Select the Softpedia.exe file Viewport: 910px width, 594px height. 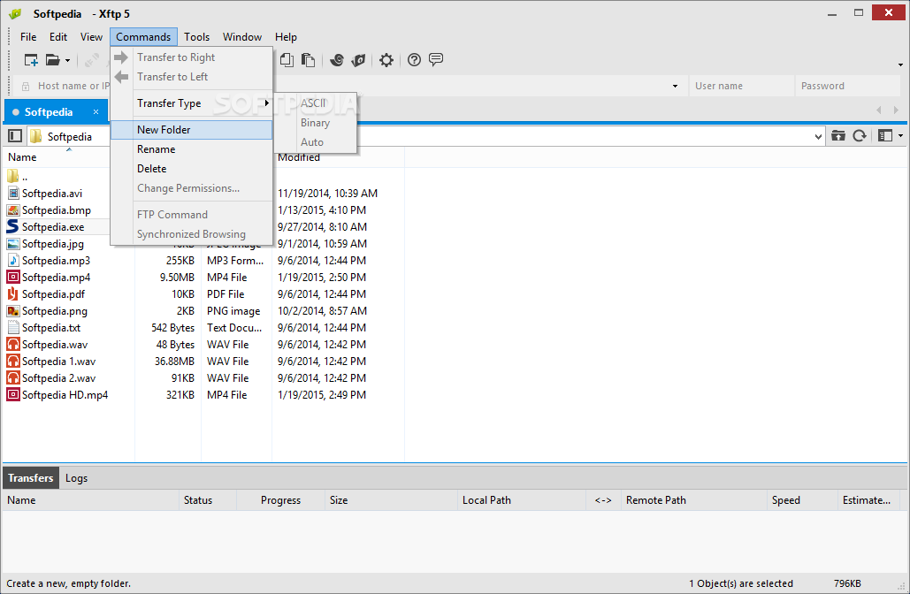(53, 227)
